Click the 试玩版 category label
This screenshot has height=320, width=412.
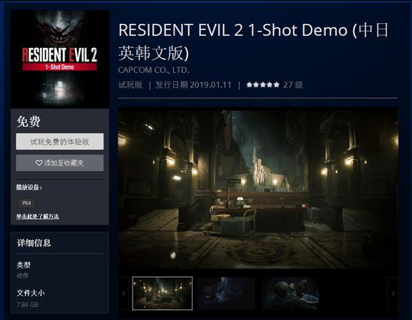[130, 85]
